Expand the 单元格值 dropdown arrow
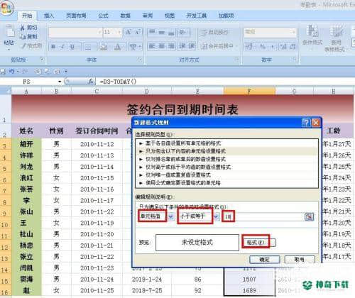The height and width of the screenshot is (298, 355). coord(171,216)
